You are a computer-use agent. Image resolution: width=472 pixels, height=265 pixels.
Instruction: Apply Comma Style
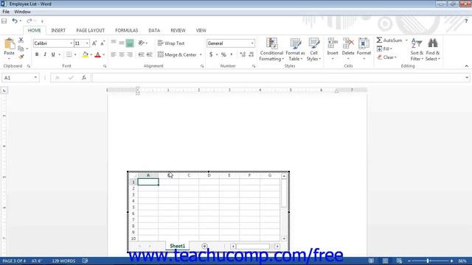point(232,54)
